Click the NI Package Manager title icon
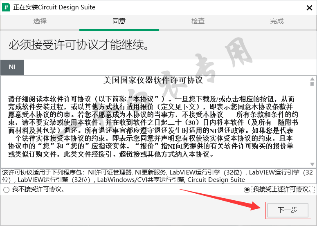317x226 pixels. [6, 7]
